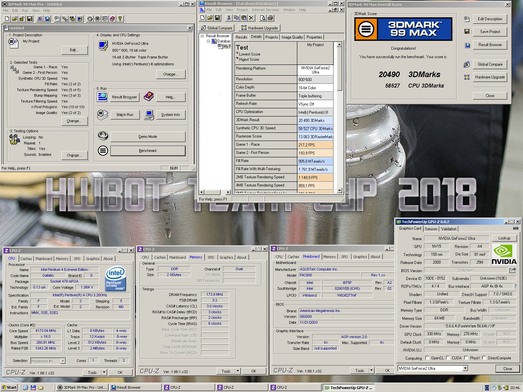Open Processor #1 selection dropdown in CPU-Z
The width and height of the screenshot is (523, 392).
click(x=63, y=361)
